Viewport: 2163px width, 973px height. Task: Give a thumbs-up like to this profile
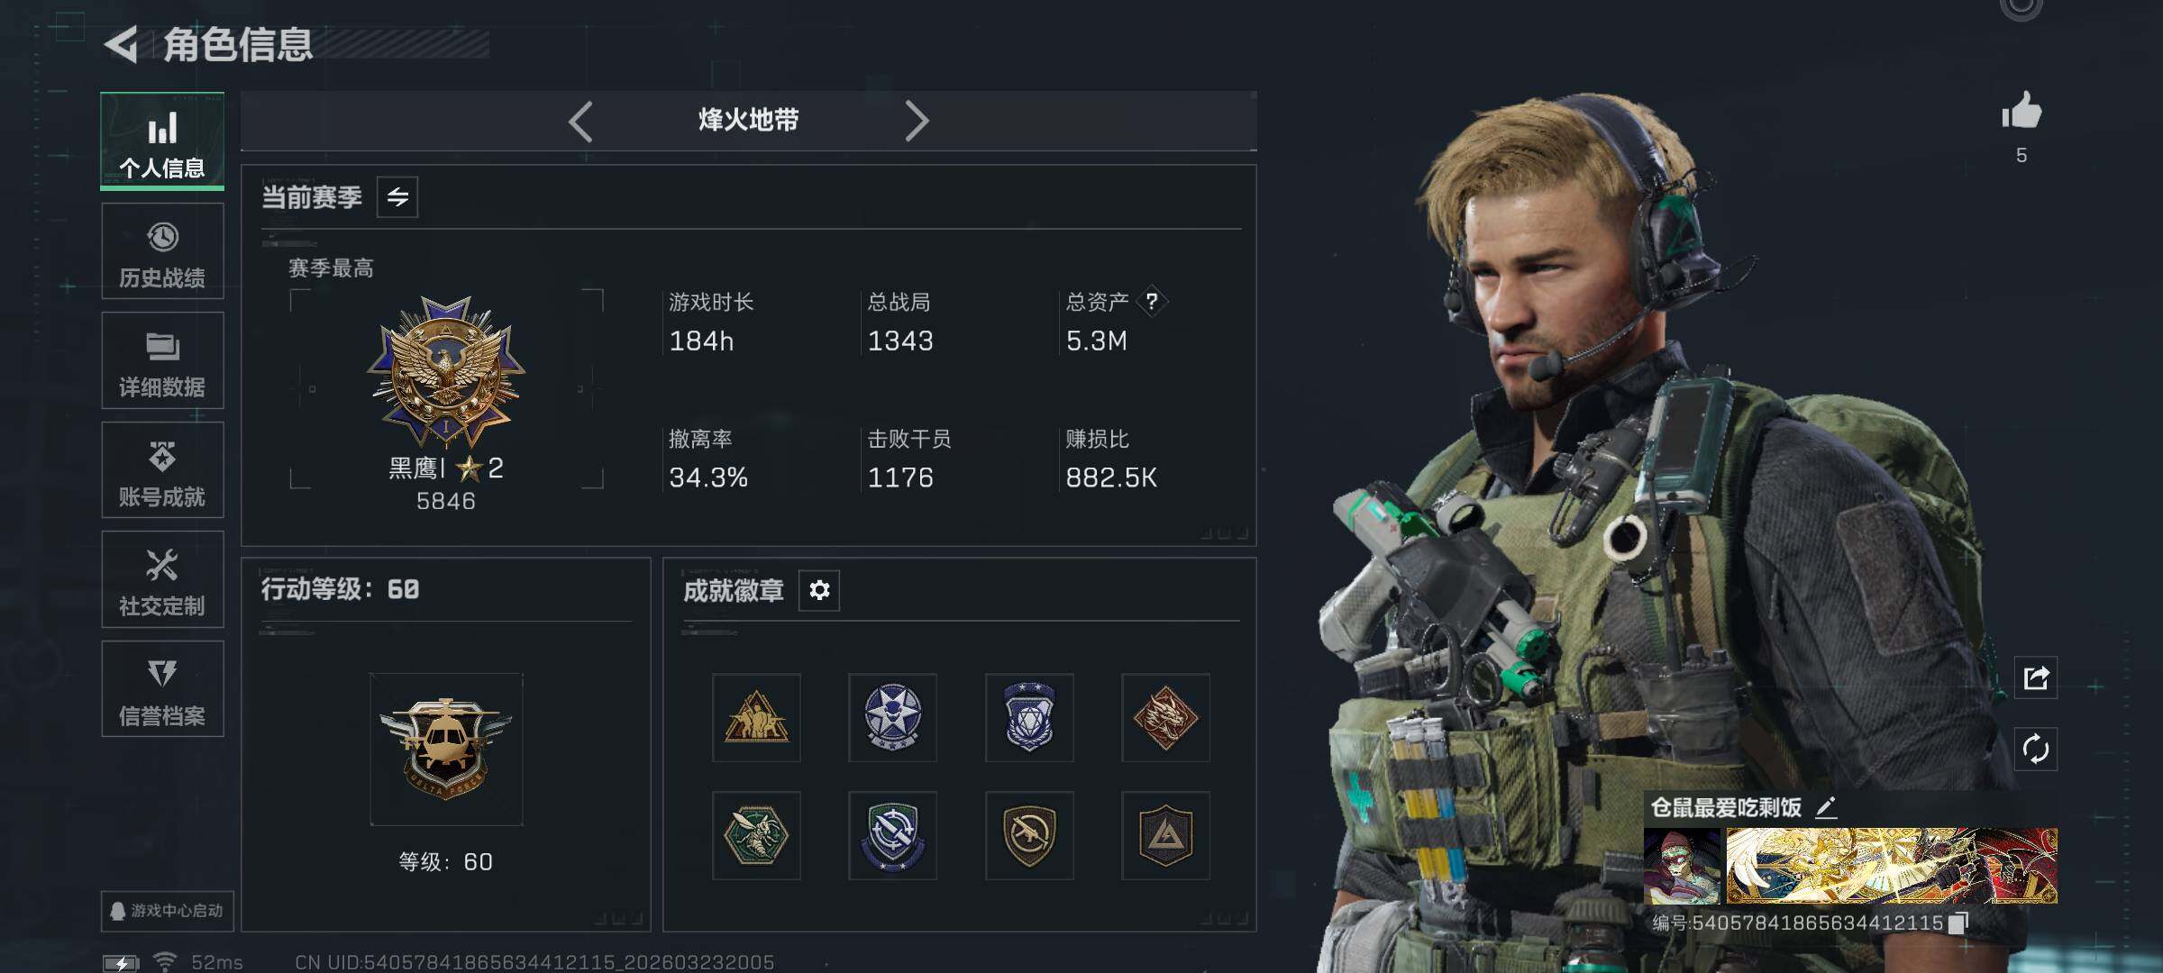coord(2022,111)
